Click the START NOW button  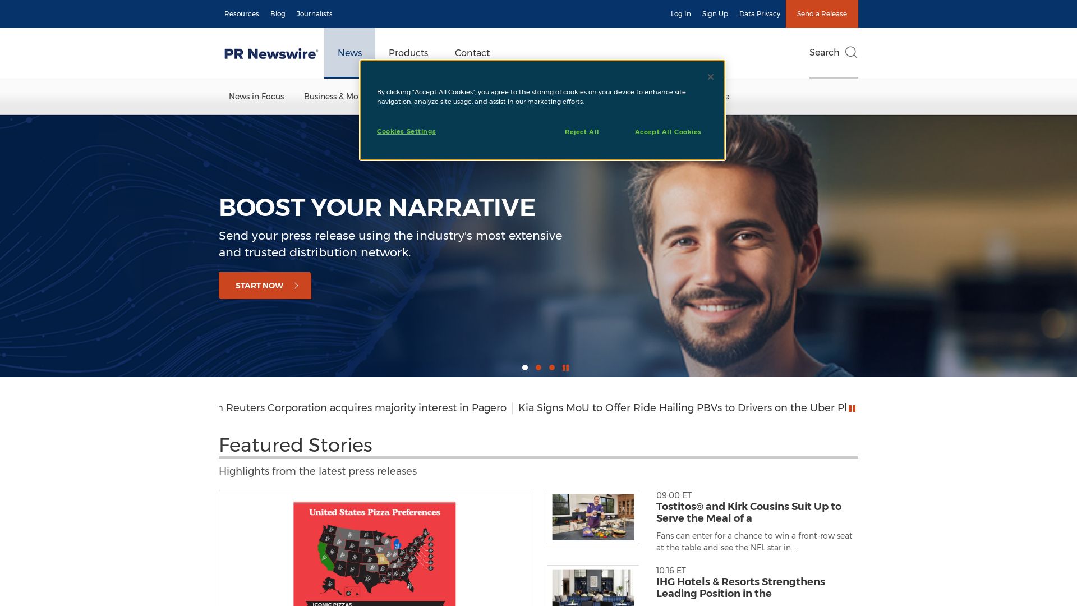265,286
